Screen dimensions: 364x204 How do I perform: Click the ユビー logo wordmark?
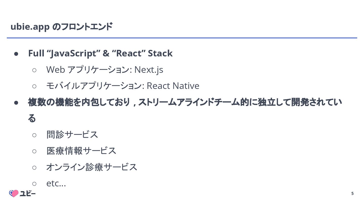28,194
